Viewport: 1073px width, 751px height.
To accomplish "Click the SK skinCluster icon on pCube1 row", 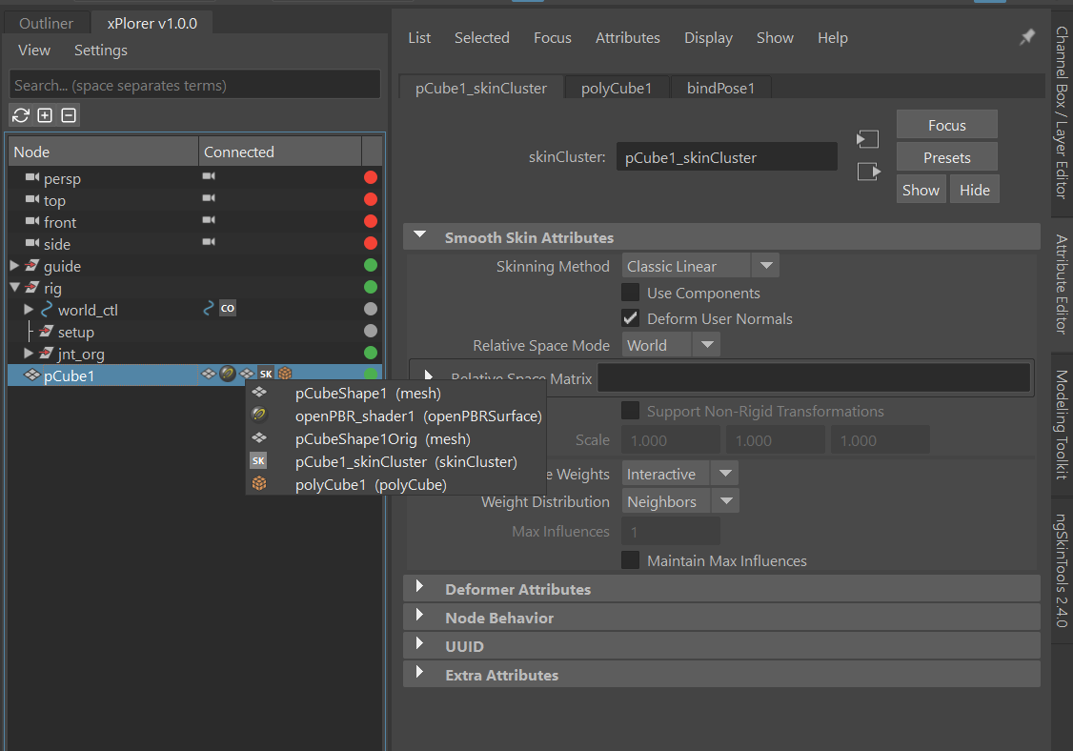I will (x=266, y=374).
